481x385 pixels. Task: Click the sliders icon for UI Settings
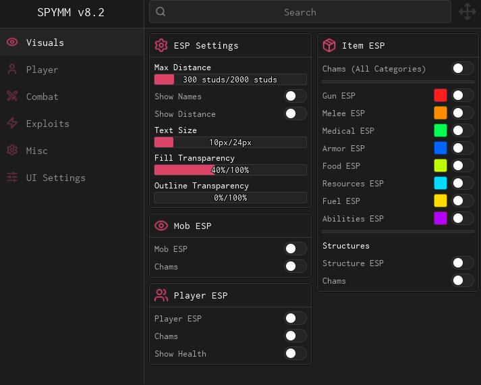[x=12, y=178]
